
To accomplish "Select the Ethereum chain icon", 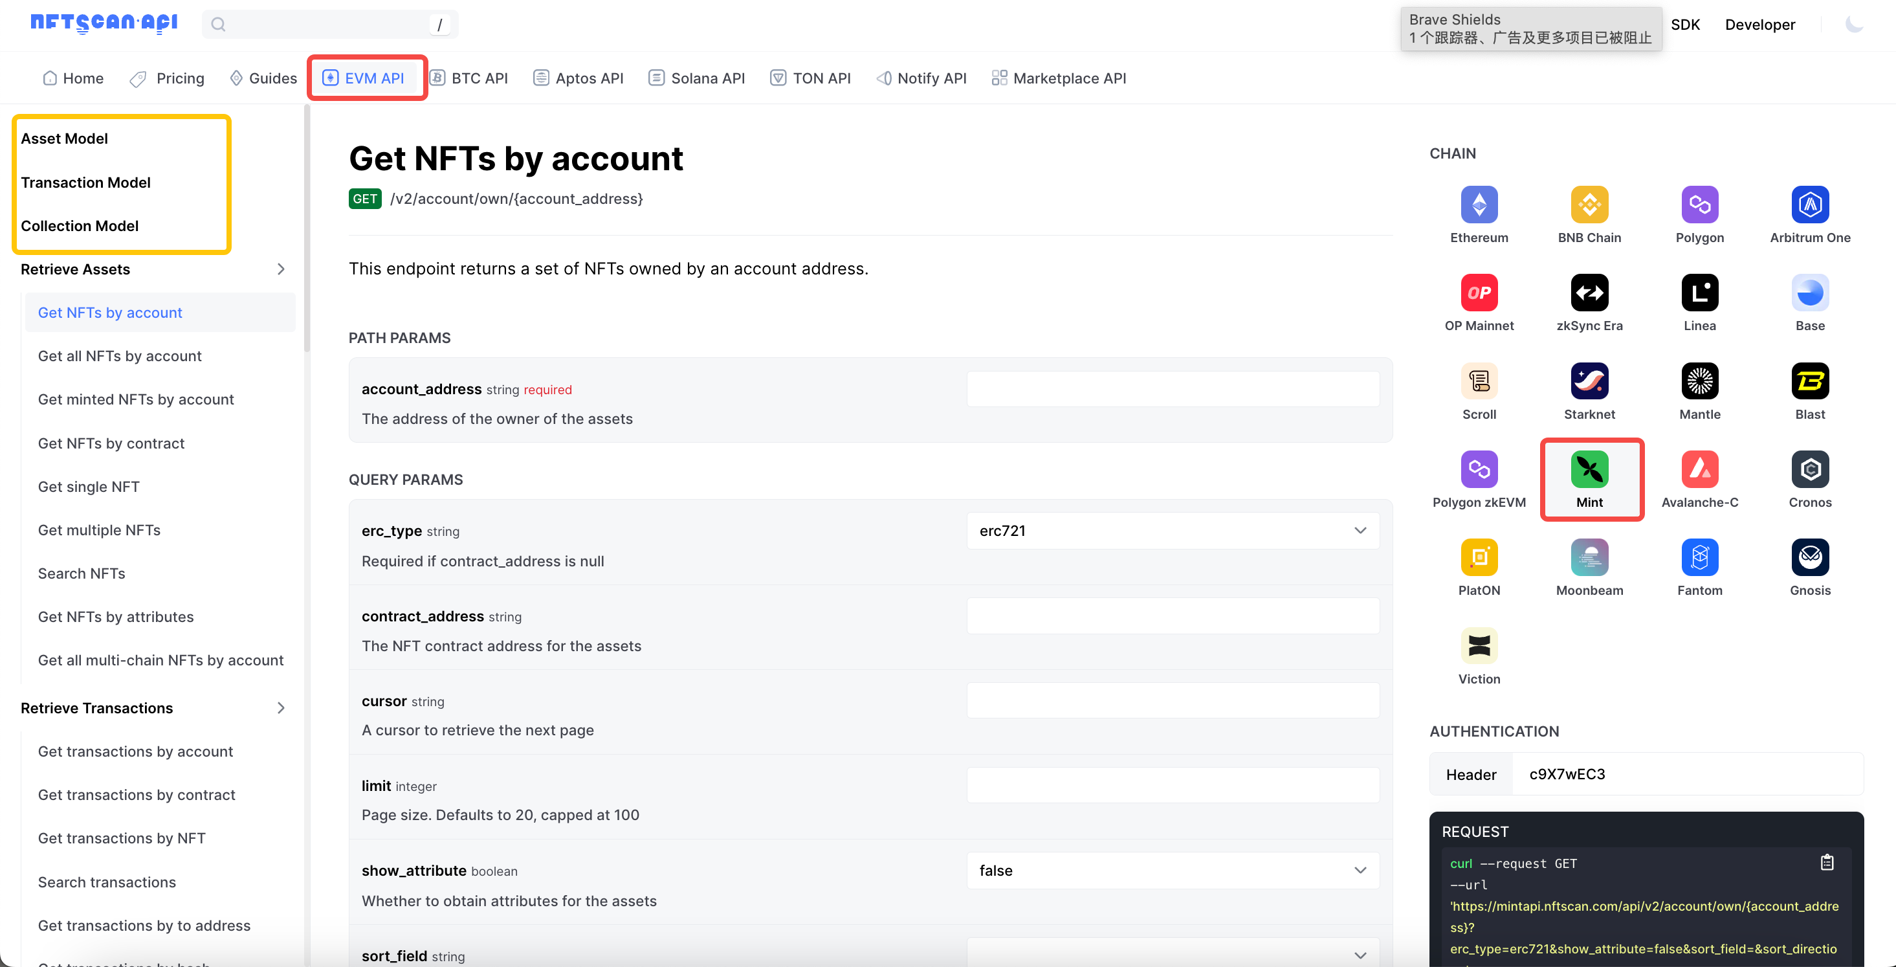I will [x=1479, y=205].
